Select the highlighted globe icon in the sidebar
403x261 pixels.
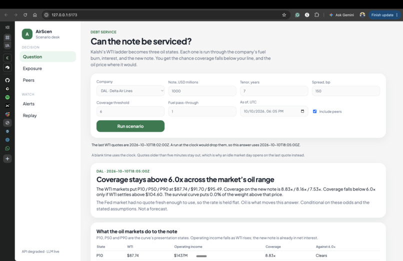pyautogui.click(x=7, y=123)
